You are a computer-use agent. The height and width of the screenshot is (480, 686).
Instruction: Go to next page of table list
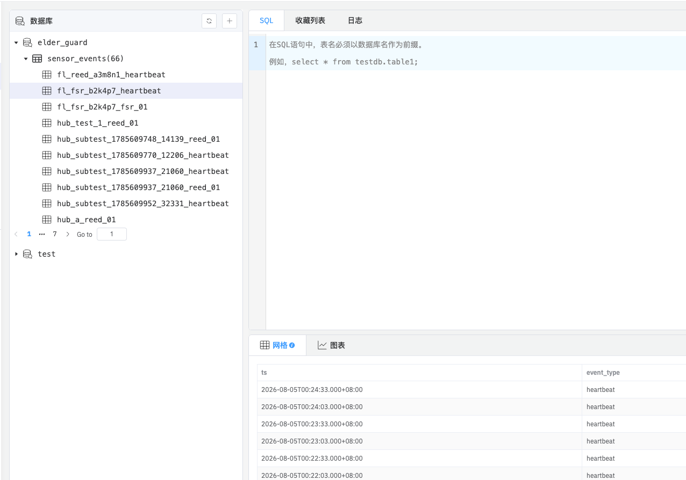click(x=68, y=234)
